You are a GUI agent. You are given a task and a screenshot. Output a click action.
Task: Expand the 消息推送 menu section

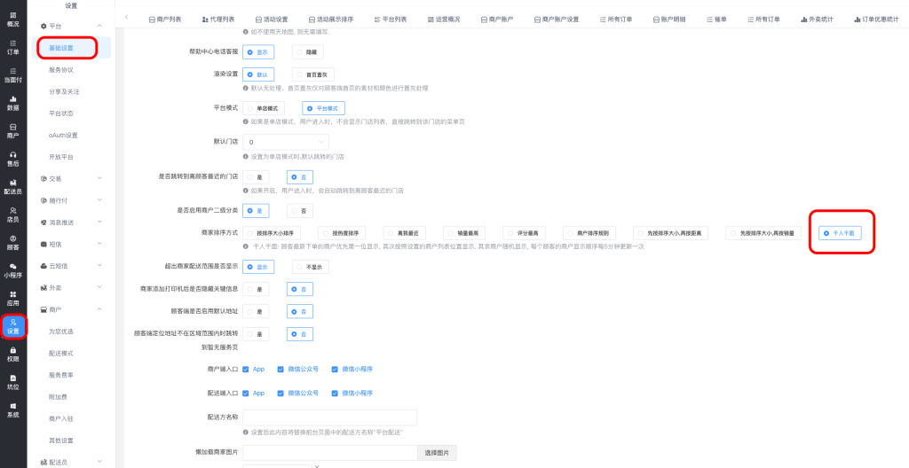pos(71,222)
